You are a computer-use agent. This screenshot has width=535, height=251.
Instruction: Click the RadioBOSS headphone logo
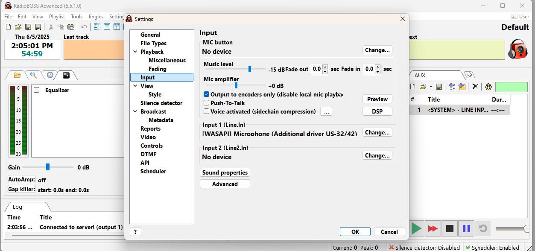(517, 49)
